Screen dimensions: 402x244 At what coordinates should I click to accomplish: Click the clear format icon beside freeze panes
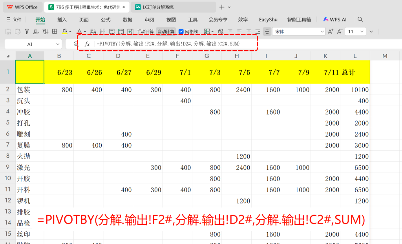click(221, 31)
